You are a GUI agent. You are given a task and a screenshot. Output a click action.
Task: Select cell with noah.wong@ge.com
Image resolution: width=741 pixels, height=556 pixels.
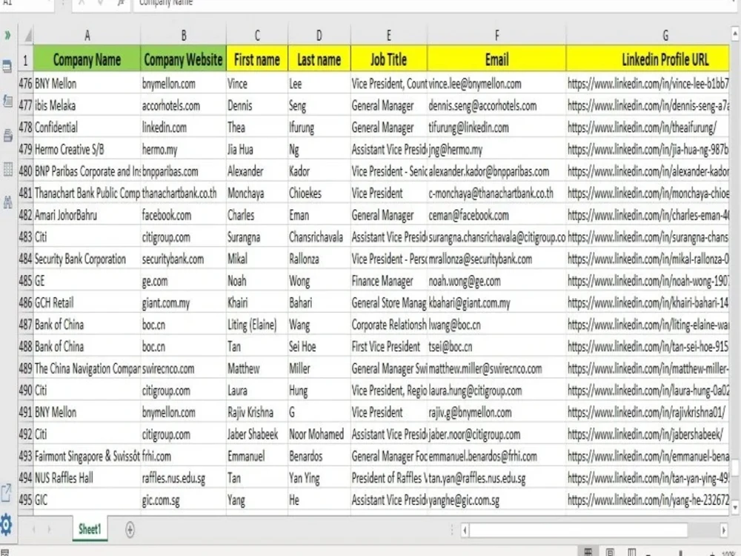click(x=496, y=281)
